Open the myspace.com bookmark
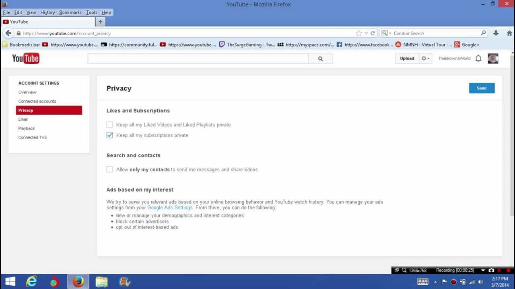515x289 pixels. [x=306, y=45]
